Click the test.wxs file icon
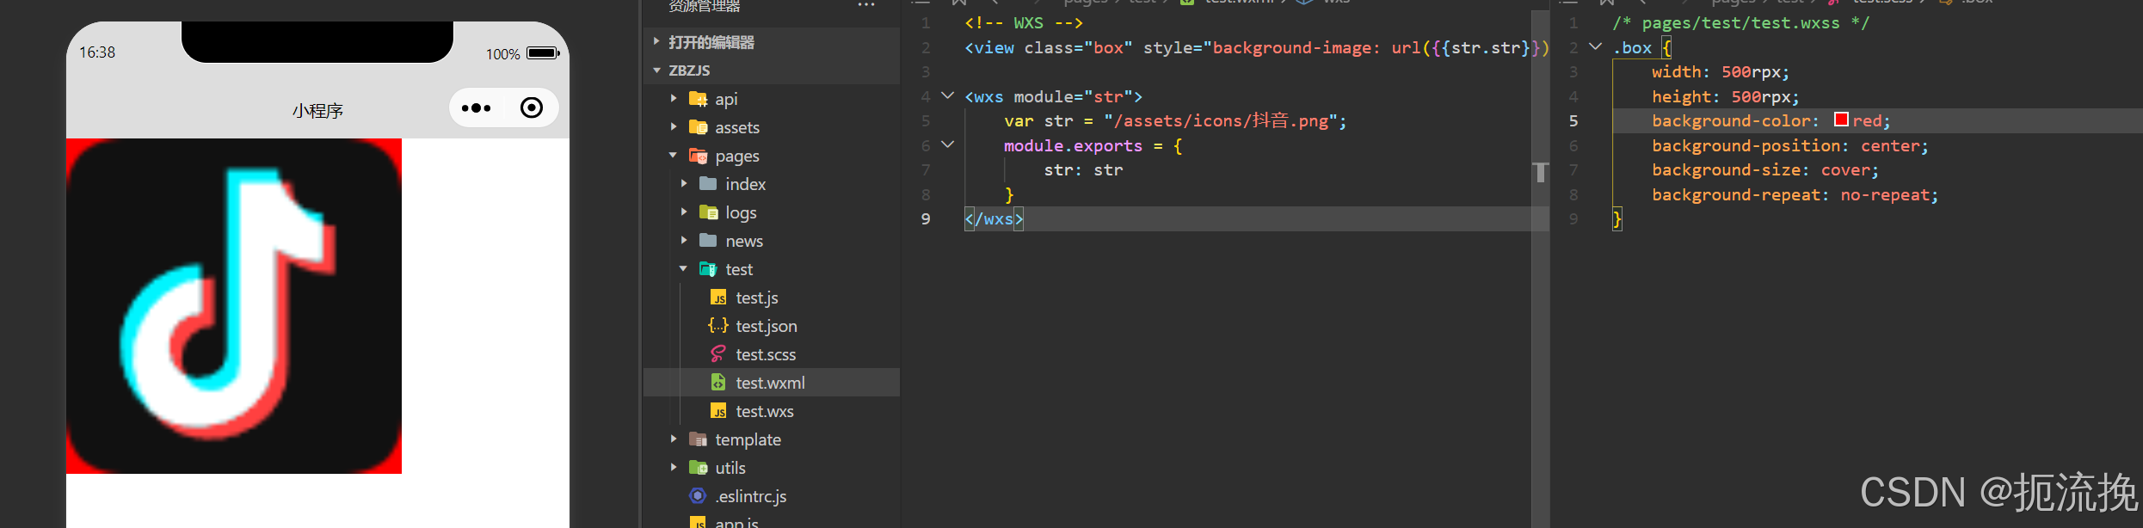The width and height of the screenshot is (2143, 528). click(x=718, y=411)
